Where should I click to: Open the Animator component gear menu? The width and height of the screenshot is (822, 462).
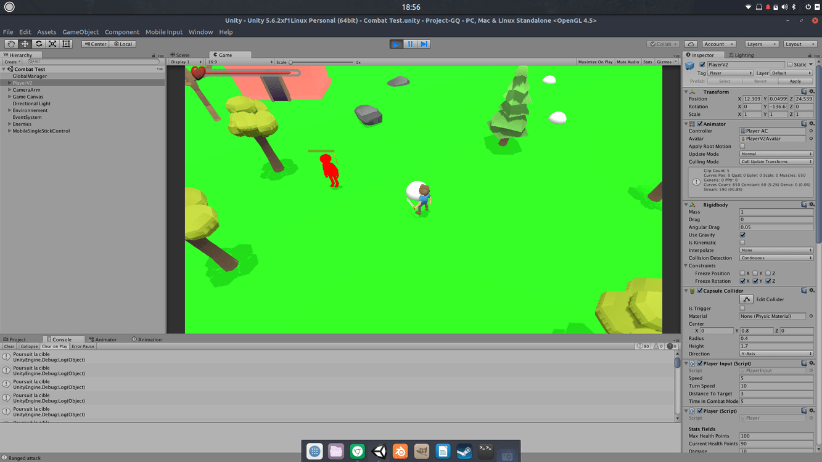[x=812, y=124]
